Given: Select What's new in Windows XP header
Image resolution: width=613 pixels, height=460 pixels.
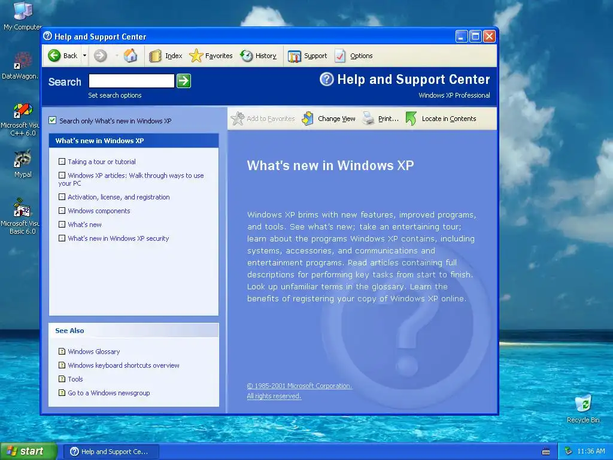Looking at the screenshot, I should tap(133, 141).
